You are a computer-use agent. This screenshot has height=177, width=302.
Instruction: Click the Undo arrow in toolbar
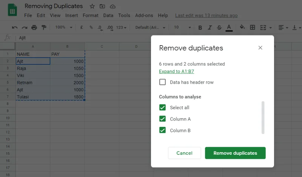tap(15, 27)
